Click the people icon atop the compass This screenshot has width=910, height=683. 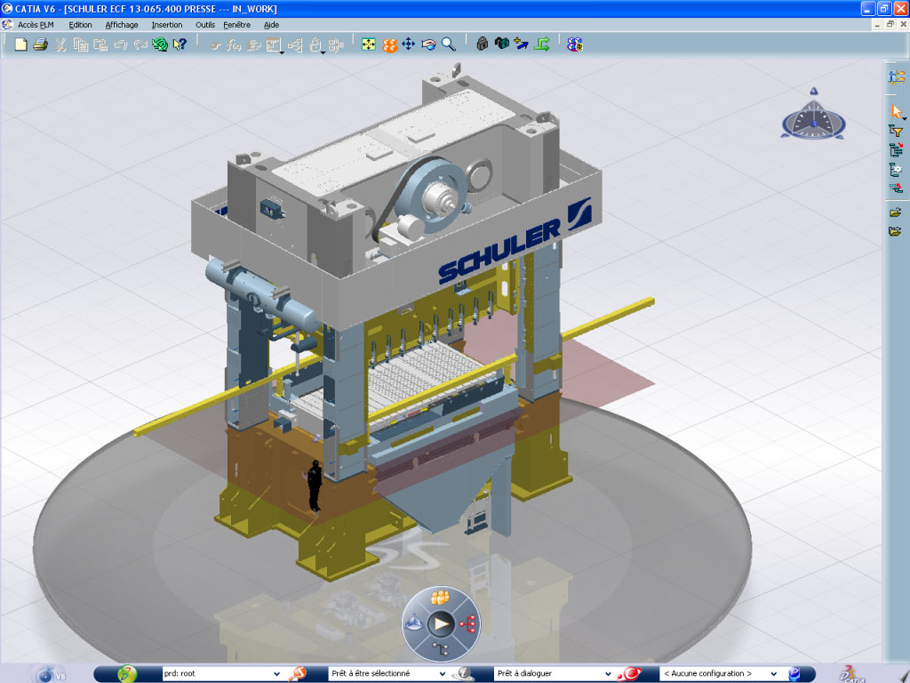(x=439, y=597)
